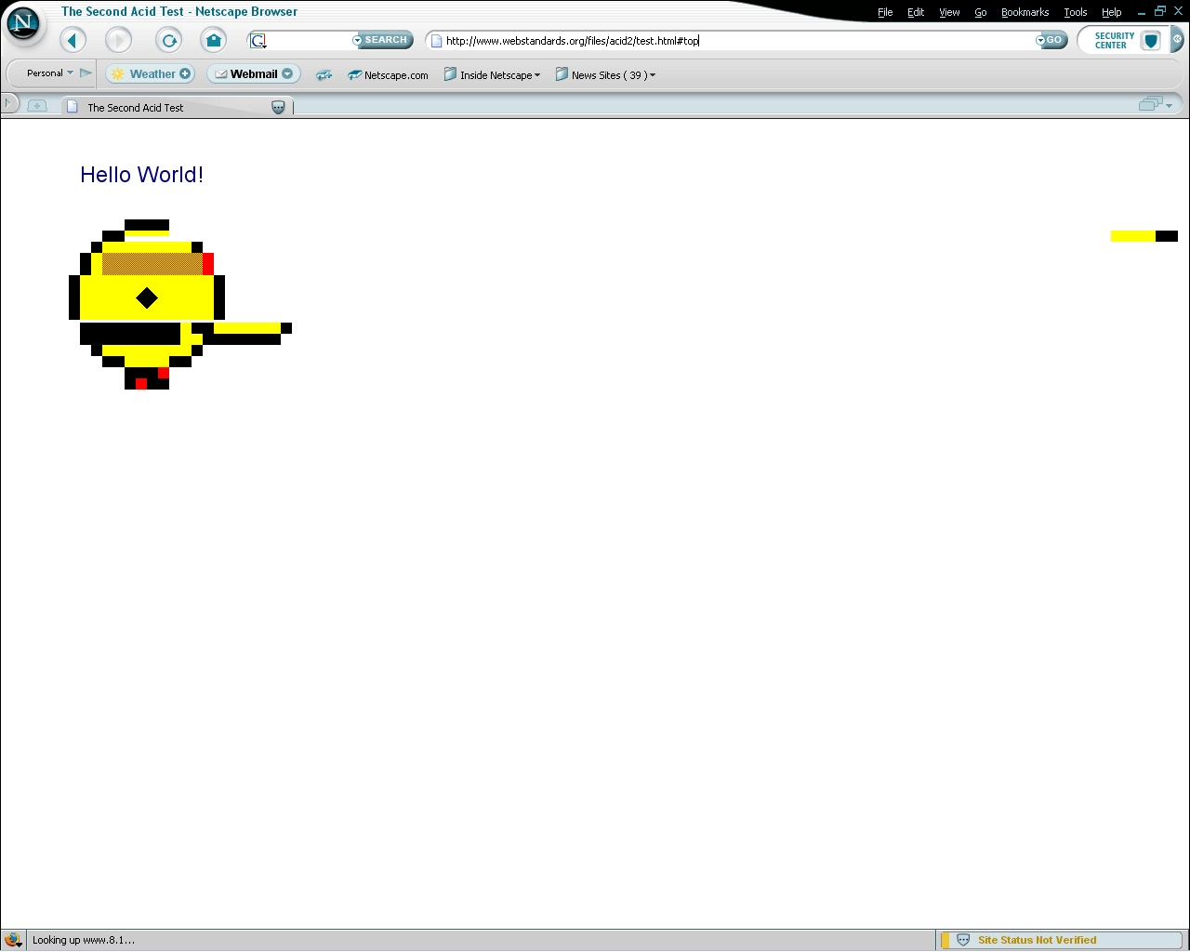1190x952 pixels.
Task: Click the shield icon on the tab
Action: (278, 108)
